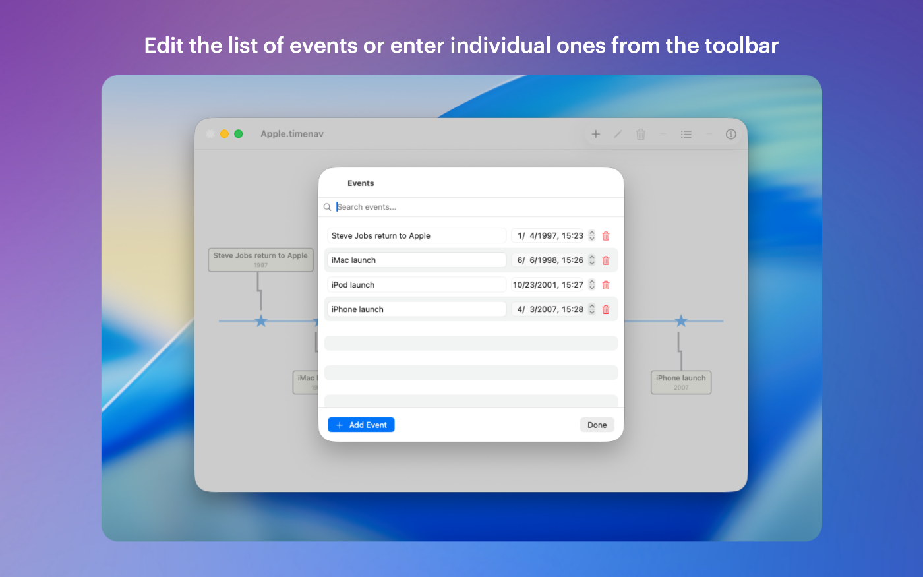Image resolution: width=923 pixels, height=577 pixels.
Task: Select the iPhone launch star marker on timeline
Action: (x=681, y=321)
